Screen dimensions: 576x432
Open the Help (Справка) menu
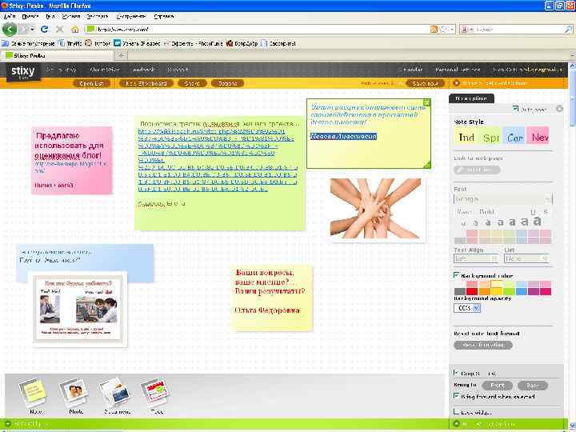tap(164, 16)
